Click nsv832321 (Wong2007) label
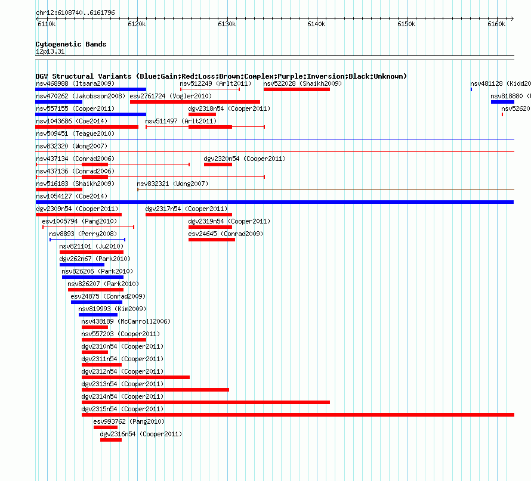531x481 pixels. click(x=172, y=184)
